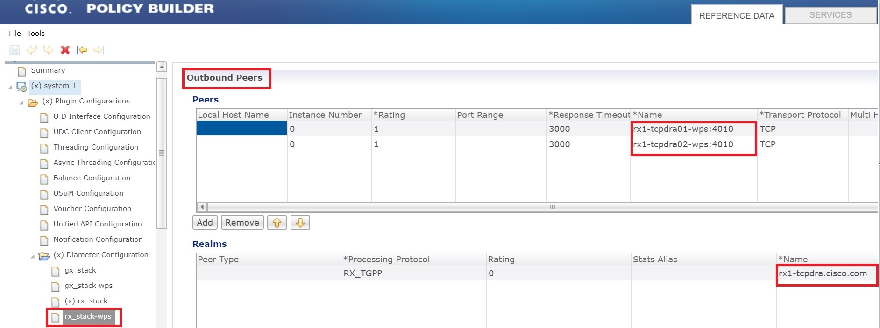Click RX_TGPP processing protocol cell
The width and height of the screenshot is (880, 328).
coord(413,273)
